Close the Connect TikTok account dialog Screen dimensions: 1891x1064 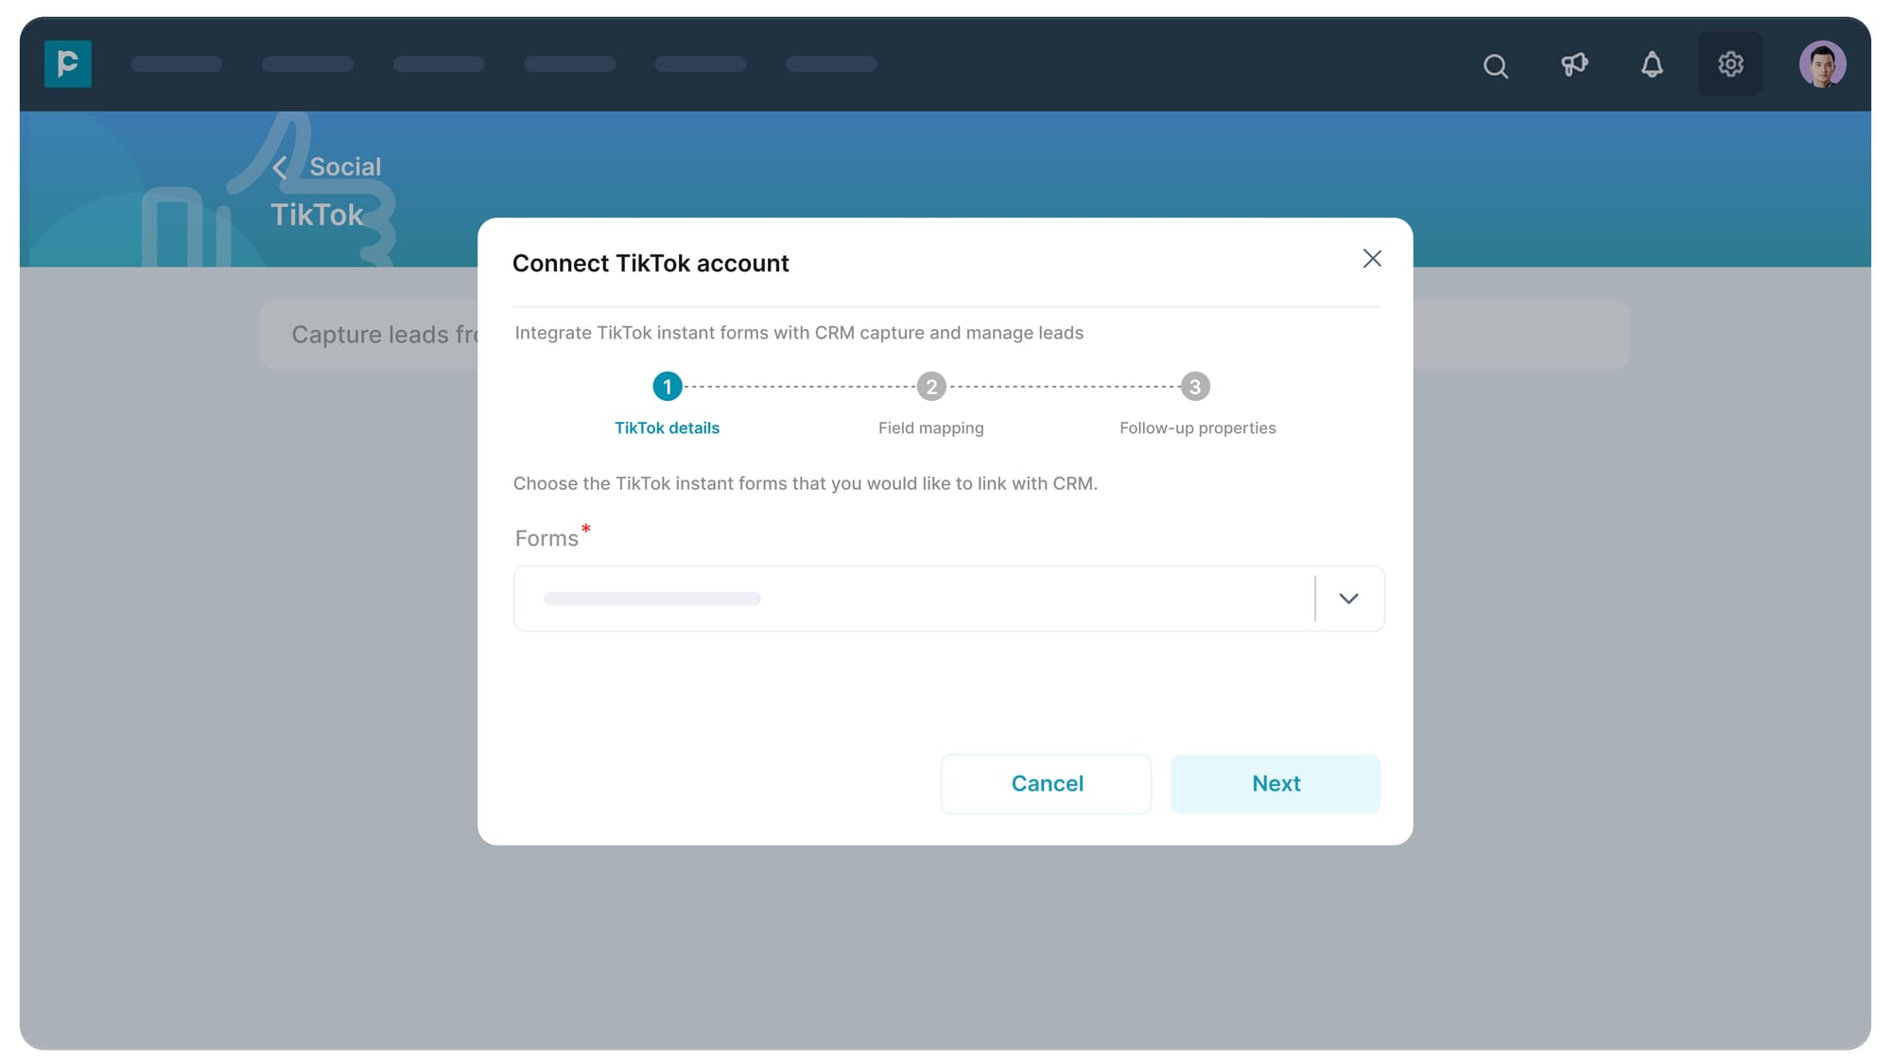point(1372,259)
